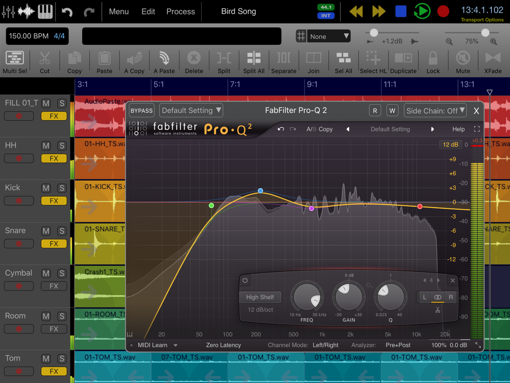Open the Menu item
510x383 pixels.
(x=119, y=11)
